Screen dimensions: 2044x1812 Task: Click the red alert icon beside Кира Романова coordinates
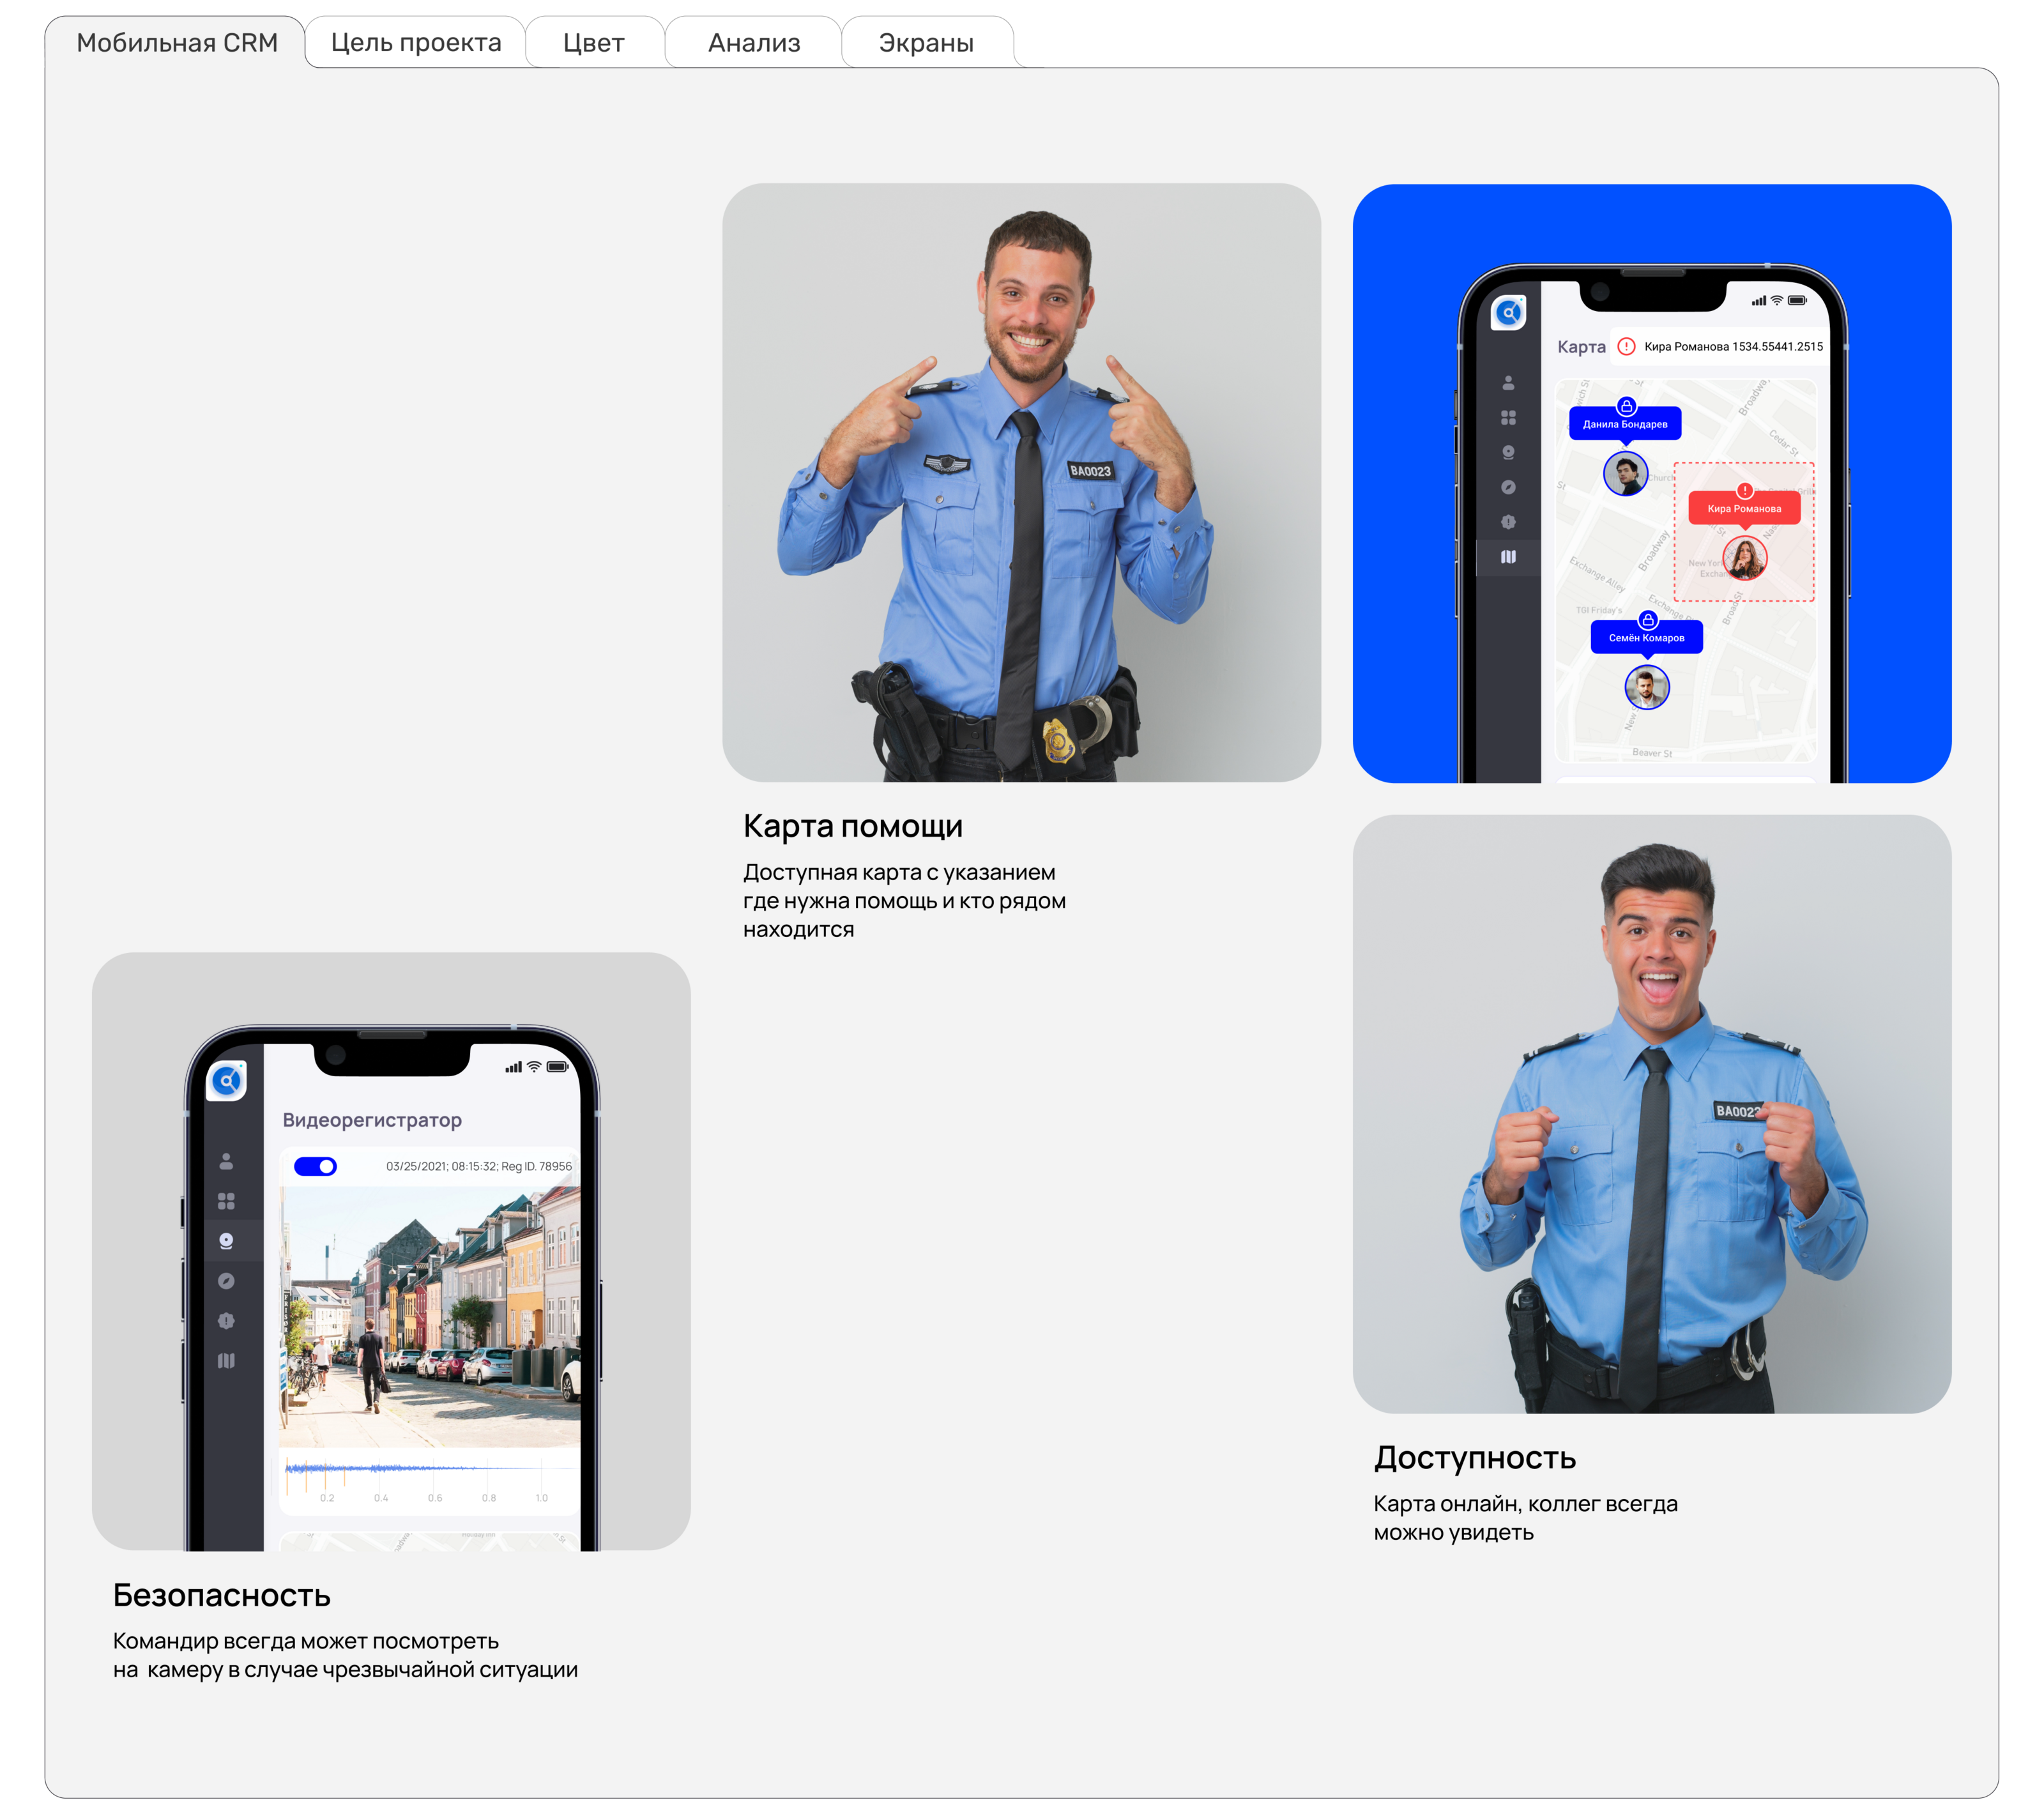pyautogui.click(x=1627, y=347)
